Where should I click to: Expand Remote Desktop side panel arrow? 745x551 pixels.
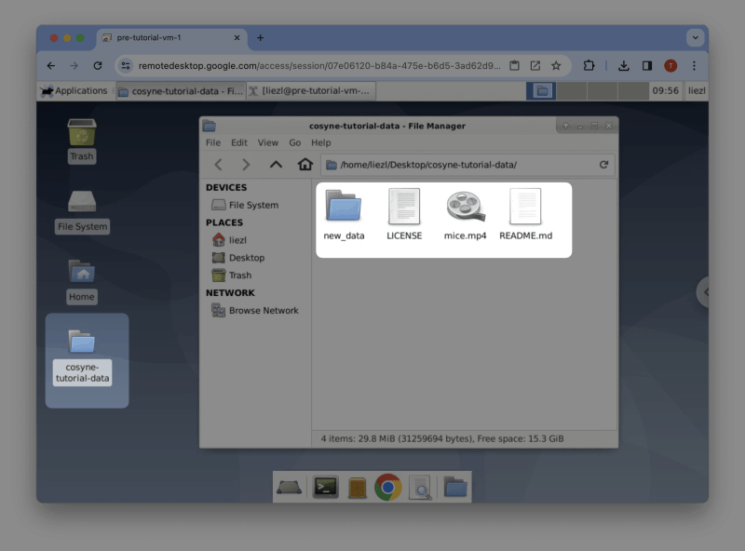coord(704,292)
